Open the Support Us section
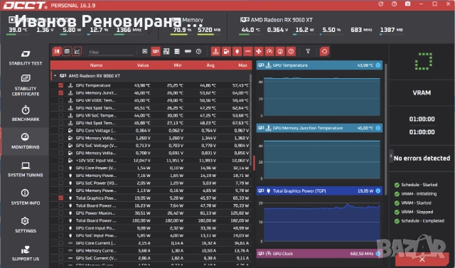The height and width of the screenshot is (268, 455). [x=26, y=253]
